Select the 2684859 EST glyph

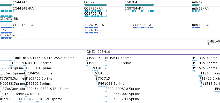coord(95,71)
